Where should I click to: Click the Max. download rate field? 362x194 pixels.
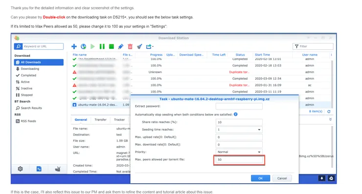(x=239, y=145)
